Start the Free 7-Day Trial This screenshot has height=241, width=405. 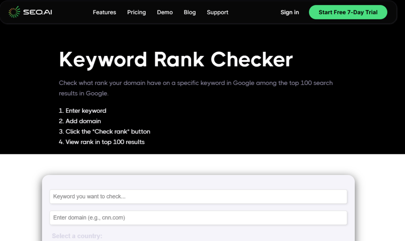click(x=348, y=12)
